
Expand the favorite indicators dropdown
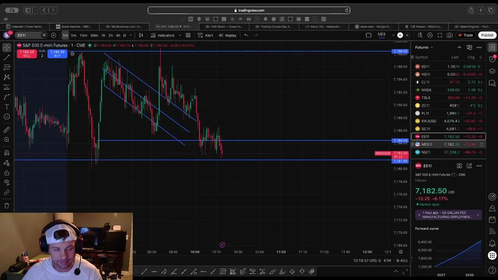pos(180,35)
